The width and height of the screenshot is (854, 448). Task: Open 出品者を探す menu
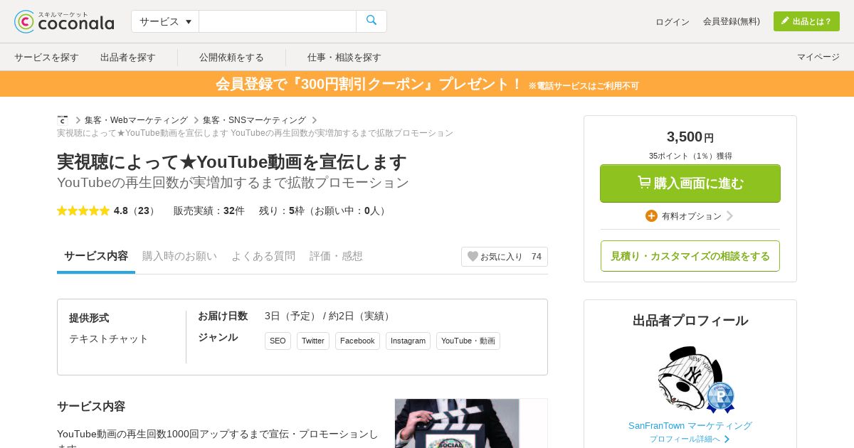pos(128,57)
